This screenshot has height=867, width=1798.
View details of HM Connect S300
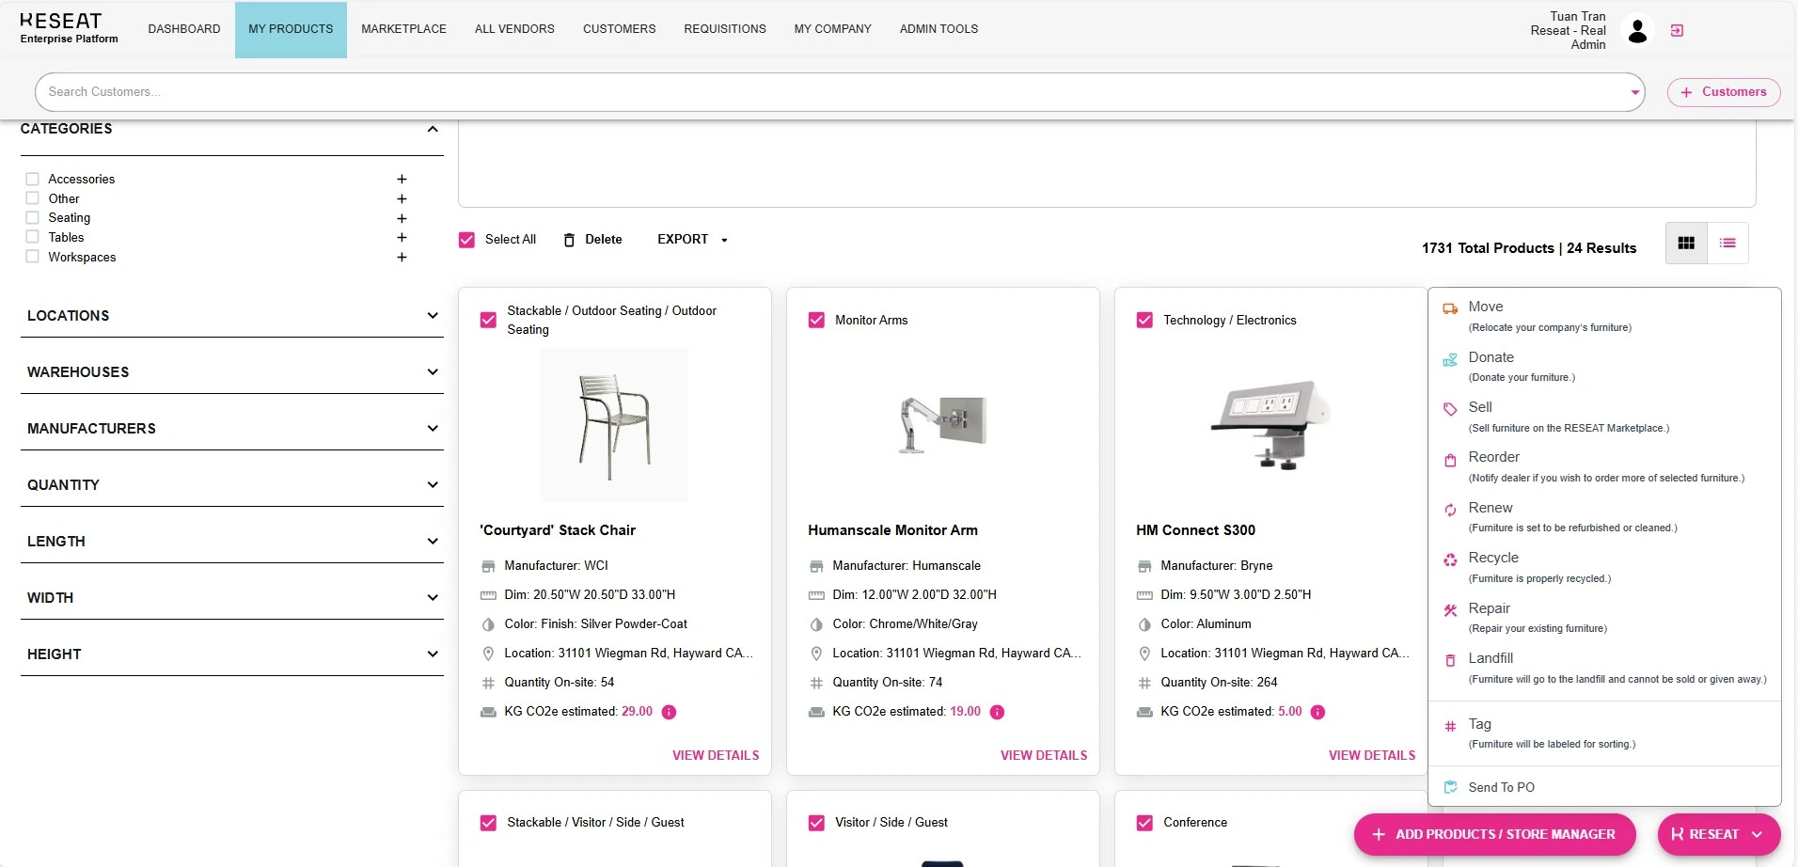(1371, 756)
